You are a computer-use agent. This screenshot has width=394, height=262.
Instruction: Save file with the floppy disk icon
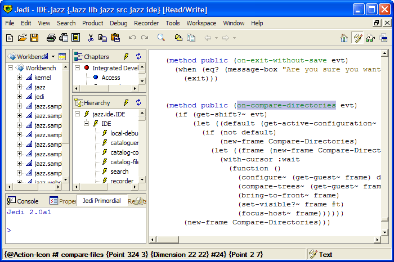coord(34,38)
